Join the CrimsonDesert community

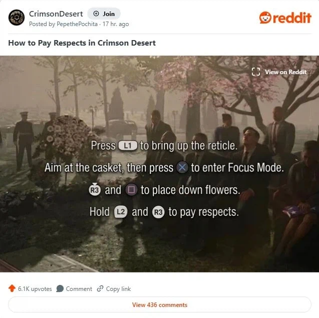104,14
